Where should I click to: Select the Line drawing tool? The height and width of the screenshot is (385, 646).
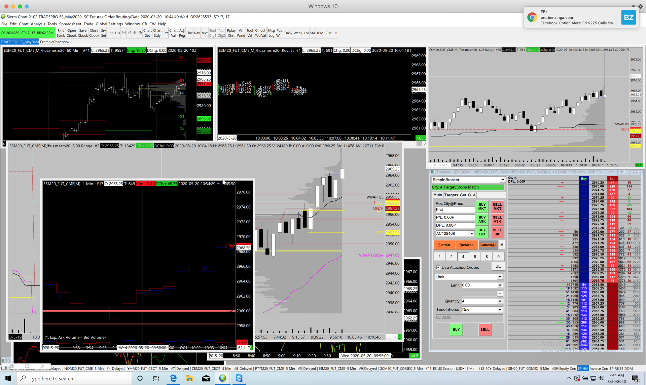click(x=189, y=33)
